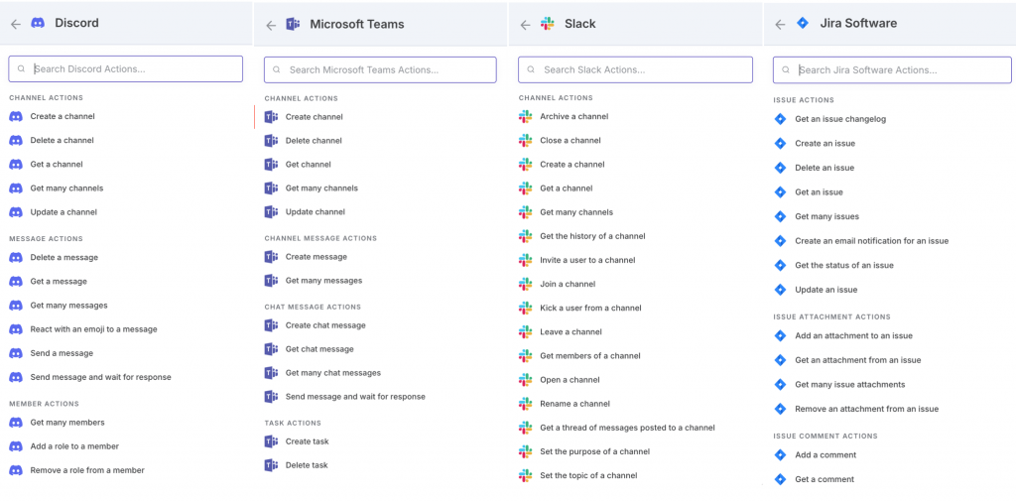Image resolution: width=1016 pixels, height=501 pixels.
Task: Click the Slack icon next to Join a channel
Action: [526, 285]
